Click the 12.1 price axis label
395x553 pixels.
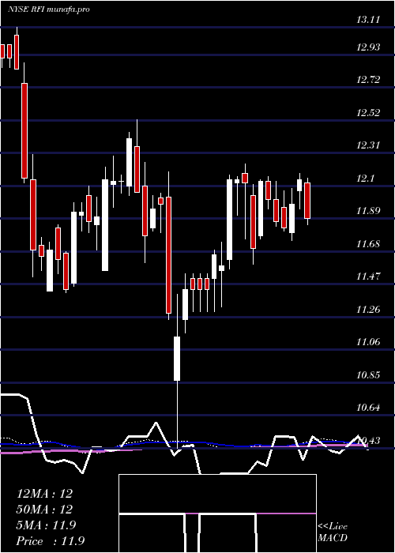coord(365,179)
